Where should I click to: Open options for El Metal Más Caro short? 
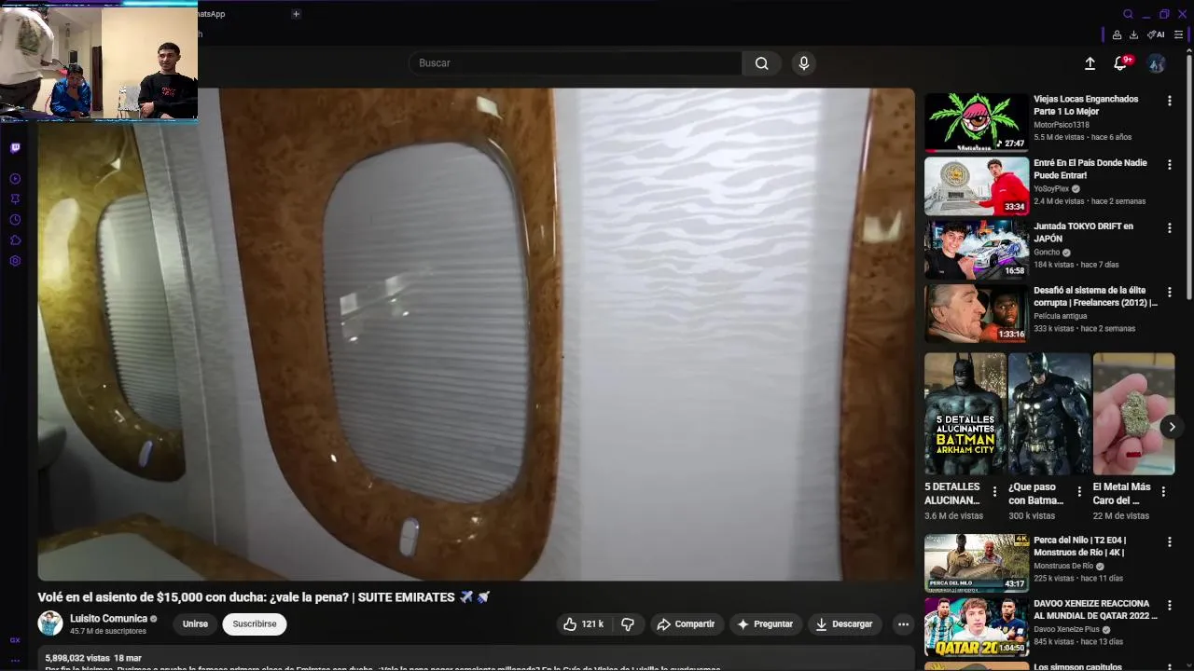[x=1164, y=491]
